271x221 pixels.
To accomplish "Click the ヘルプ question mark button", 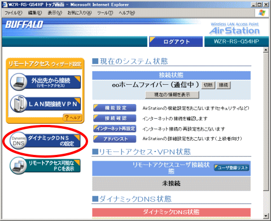I will (x=72, y=118).
